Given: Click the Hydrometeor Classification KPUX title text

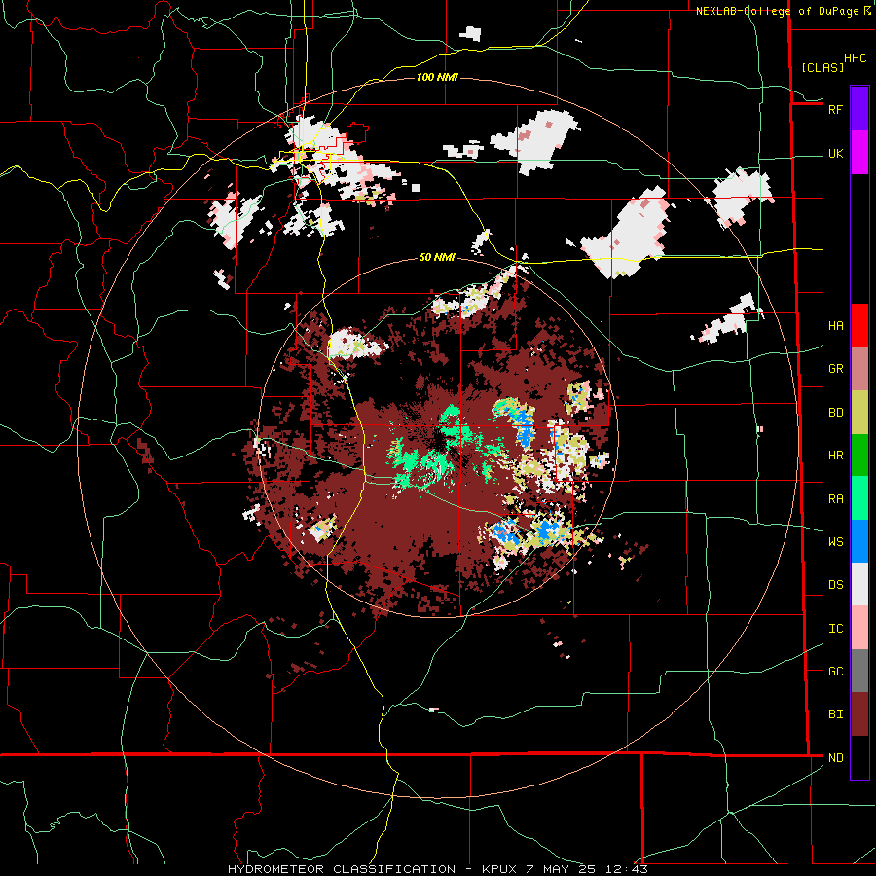Looking at the screenshot, I should [x=437, y=869].
